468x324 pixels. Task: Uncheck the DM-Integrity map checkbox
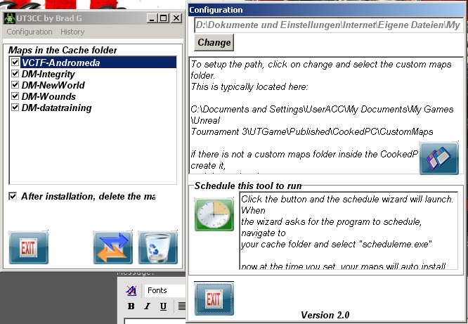click(15, 74)
